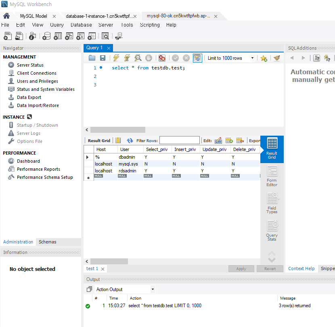
Task: Open the Performance Dashboard
Action: pyautogui.click(x=28, y=161)
